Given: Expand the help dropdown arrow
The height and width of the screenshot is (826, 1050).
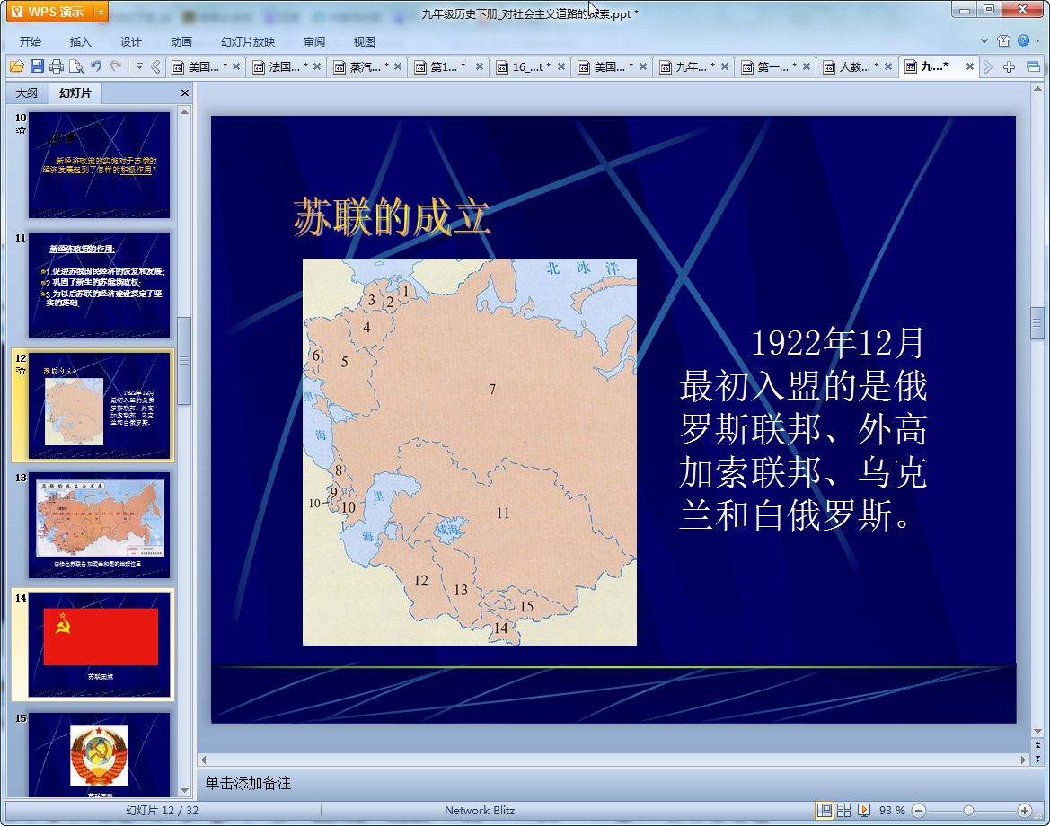Looking at the screenshot, I should click(x=1038, y=40).
